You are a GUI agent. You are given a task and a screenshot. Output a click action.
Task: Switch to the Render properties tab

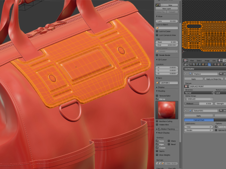(191, 64)
